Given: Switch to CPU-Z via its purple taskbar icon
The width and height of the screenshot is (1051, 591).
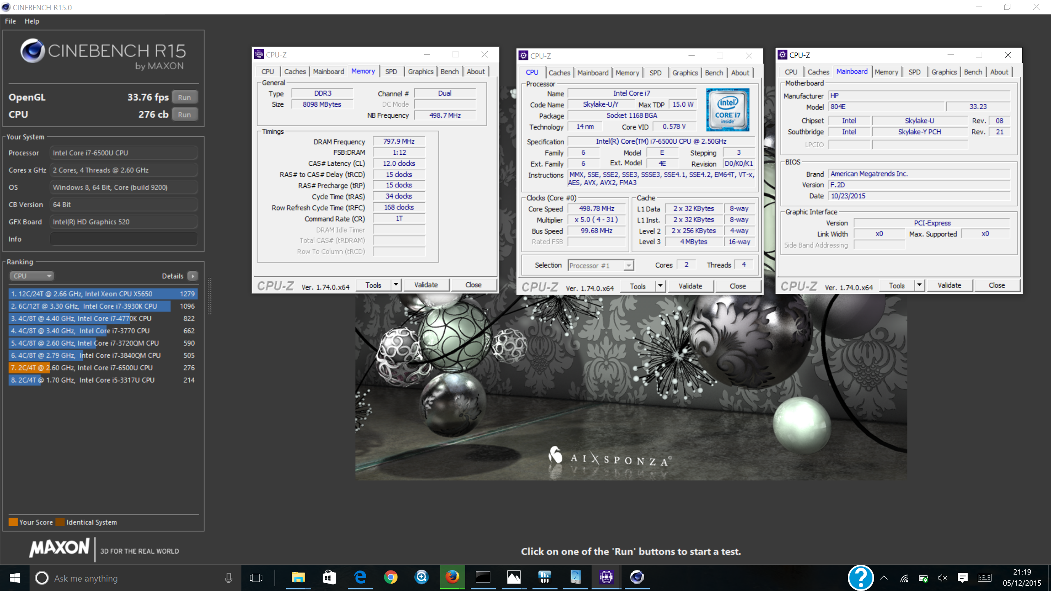Looking at the screenshot, I should pos(606,577).
